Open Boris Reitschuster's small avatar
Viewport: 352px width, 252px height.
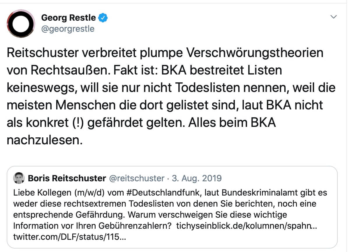point(19,178)
